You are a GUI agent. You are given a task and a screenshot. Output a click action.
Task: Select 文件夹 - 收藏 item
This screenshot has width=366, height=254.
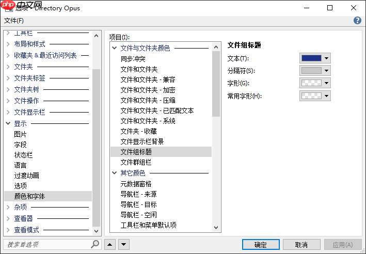tap(139, 131)
